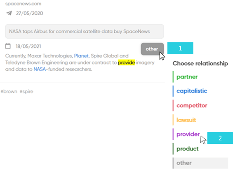Choose "provider" as the relationship
Viewport: 233px width, 173px height.
tap(188, 134)
